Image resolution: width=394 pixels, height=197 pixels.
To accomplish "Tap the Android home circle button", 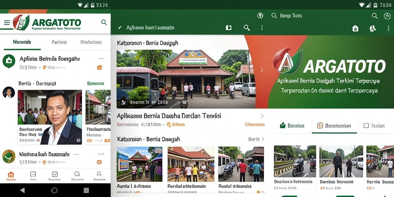I will point(55,190).
